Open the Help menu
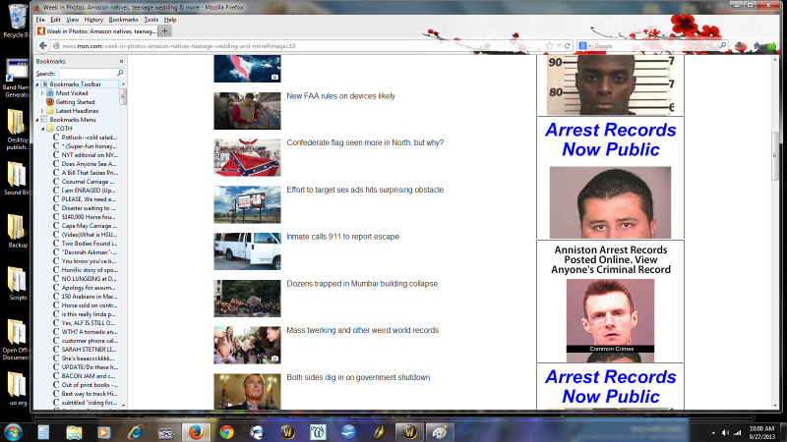 [170, 20]
